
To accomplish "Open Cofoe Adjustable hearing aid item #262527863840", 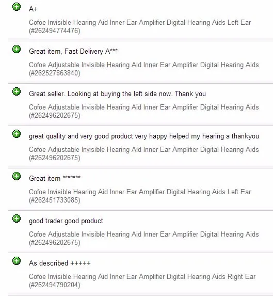I will pyautogui.click(x=144, y=69).
